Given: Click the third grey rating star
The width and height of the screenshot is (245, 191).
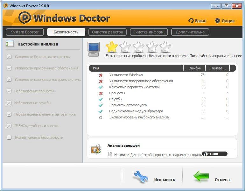Looking at the screenshot, I should click(x=138, y=47).
